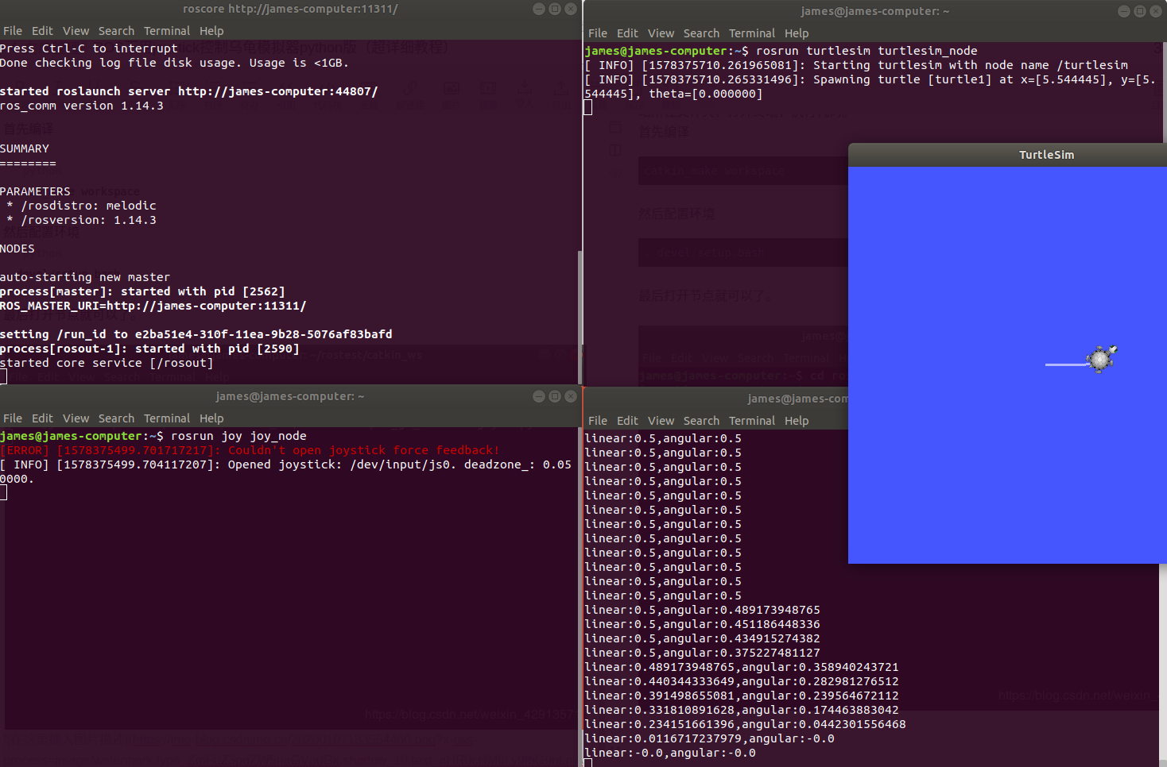The width and height of the screenshot is (1167, 767).
Task: Open File menu in turtlesim_node terminal
Action: coord(598,33)
